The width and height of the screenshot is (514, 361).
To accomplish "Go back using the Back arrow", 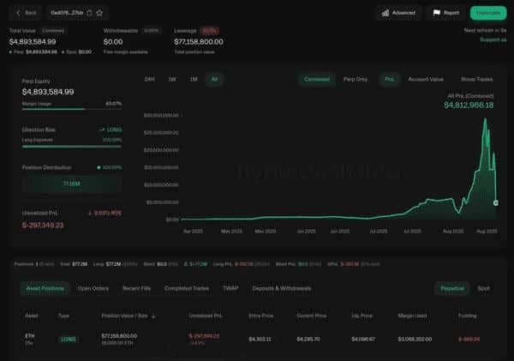I will pos(18,13).
